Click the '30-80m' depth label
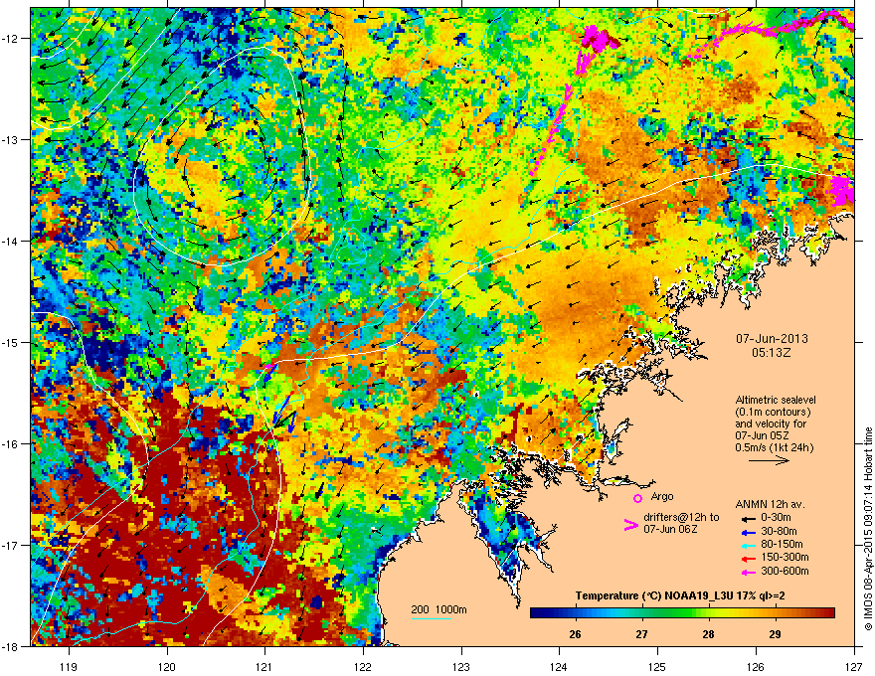The image size is (875, 676). (x=779, y=532)
